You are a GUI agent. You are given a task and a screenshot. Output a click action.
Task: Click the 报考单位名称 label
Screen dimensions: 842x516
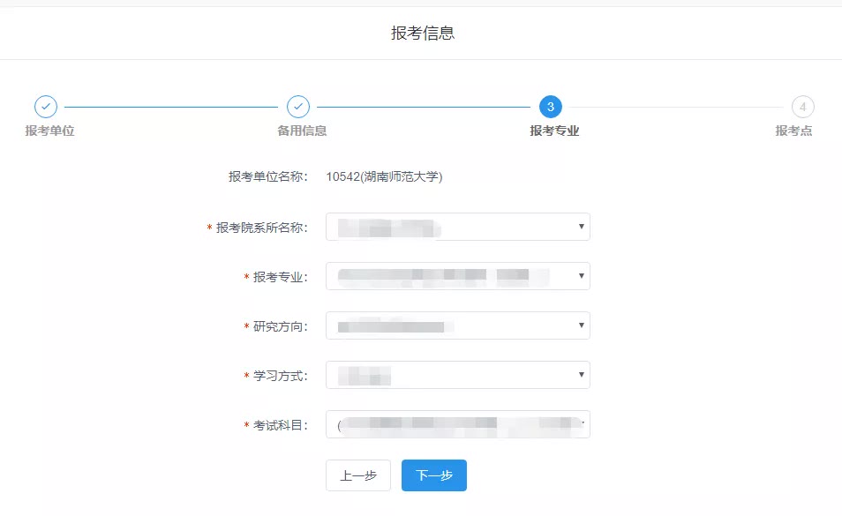pyautogui.click(x=268, y=176)
